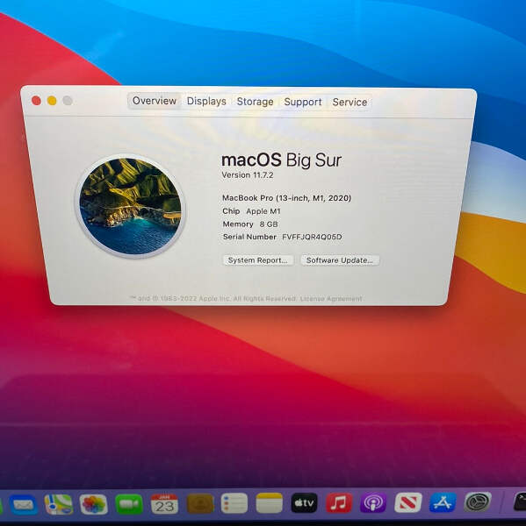Open the Calendar icon showing 23

(164, 504)
